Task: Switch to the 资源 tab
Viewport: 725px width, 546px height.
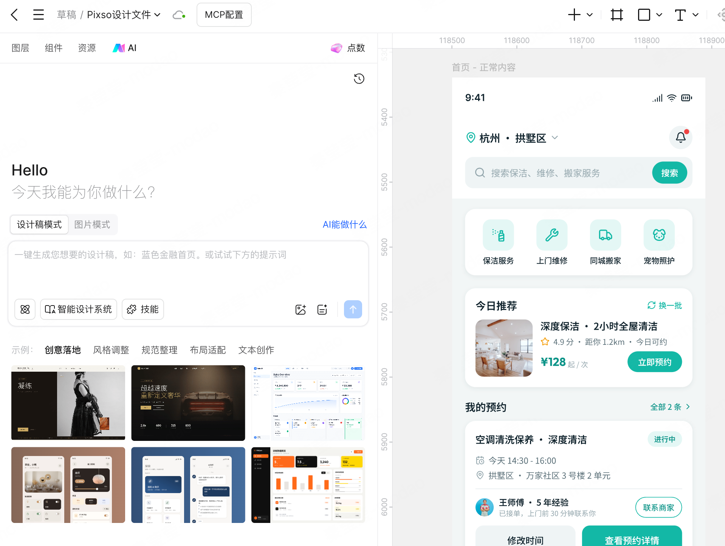Action: pyautogui.click(x=87, y=48)
